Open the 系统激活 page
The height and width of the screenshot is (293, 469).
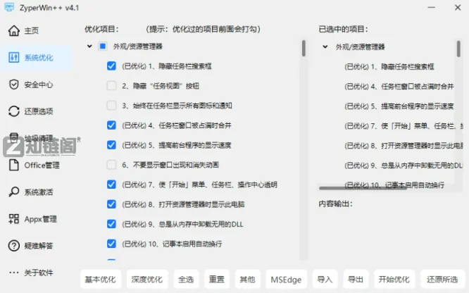point(39,192)
